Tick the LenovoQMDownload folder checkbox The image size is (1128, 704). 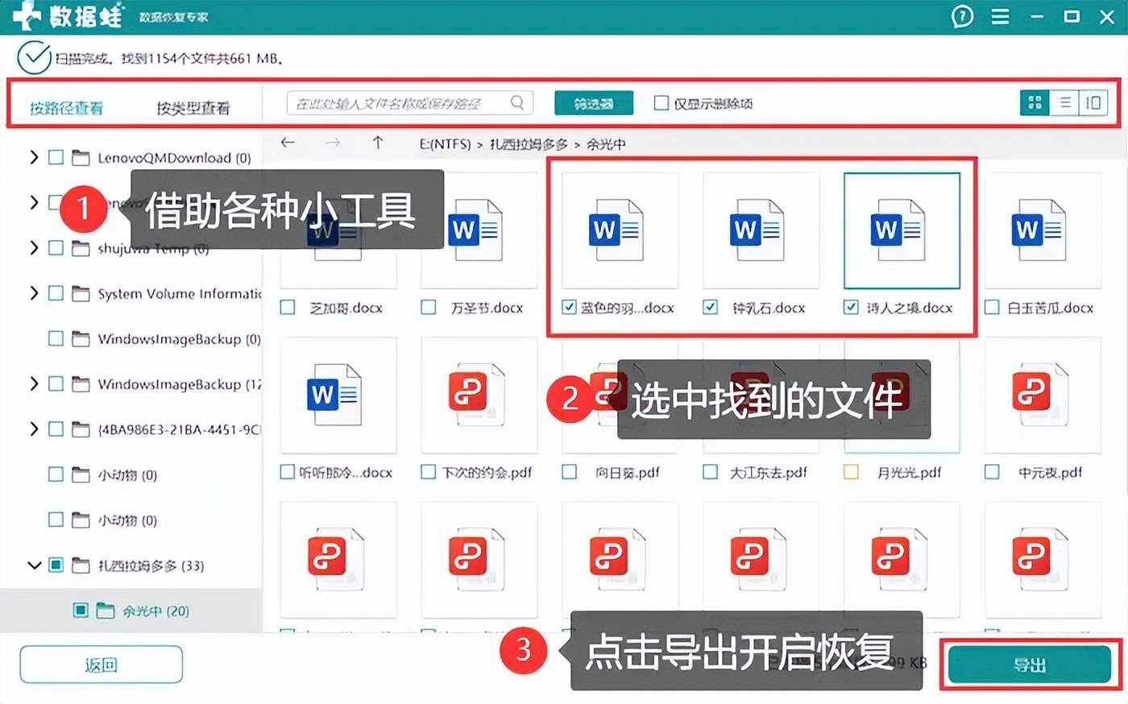tap(56, 158)
